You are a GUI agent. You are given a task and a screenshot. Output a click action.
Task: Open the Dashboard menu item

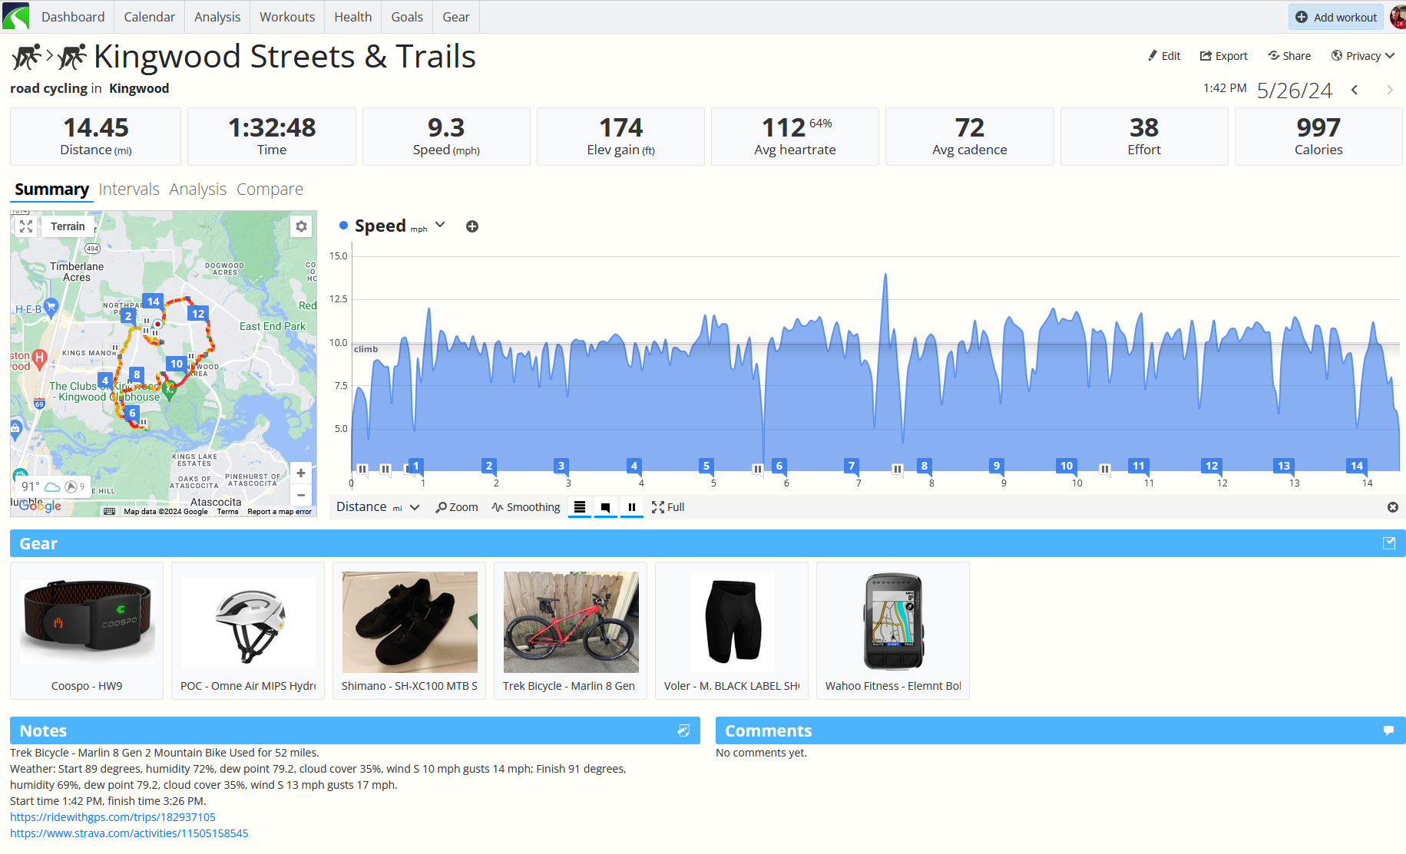tap(73, 17)
